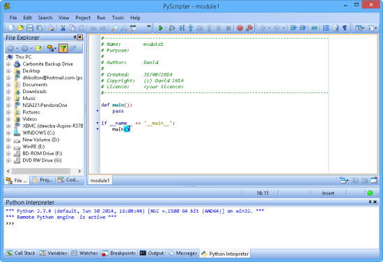This screenshot has height=262, width=383.
Task: Expand more toolbar buttons chevron
Action: pyautogui.click(x=149, y=26)
